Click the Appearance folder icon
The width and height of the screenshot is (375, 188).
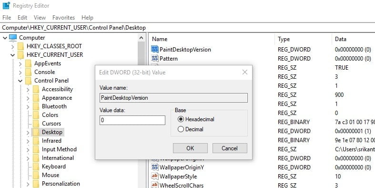[x=36, y=98]
